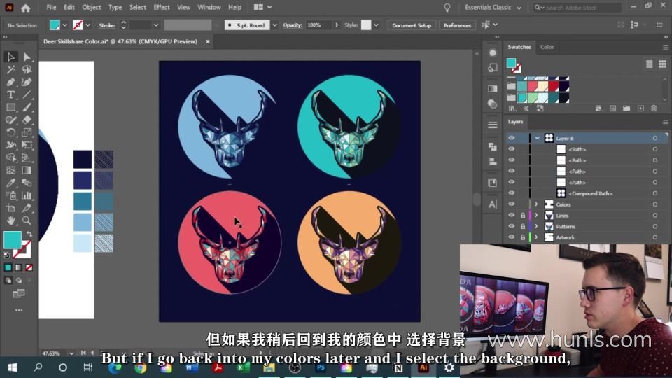
Task: Select the Direct Selection tool
Action: [27, 57]
